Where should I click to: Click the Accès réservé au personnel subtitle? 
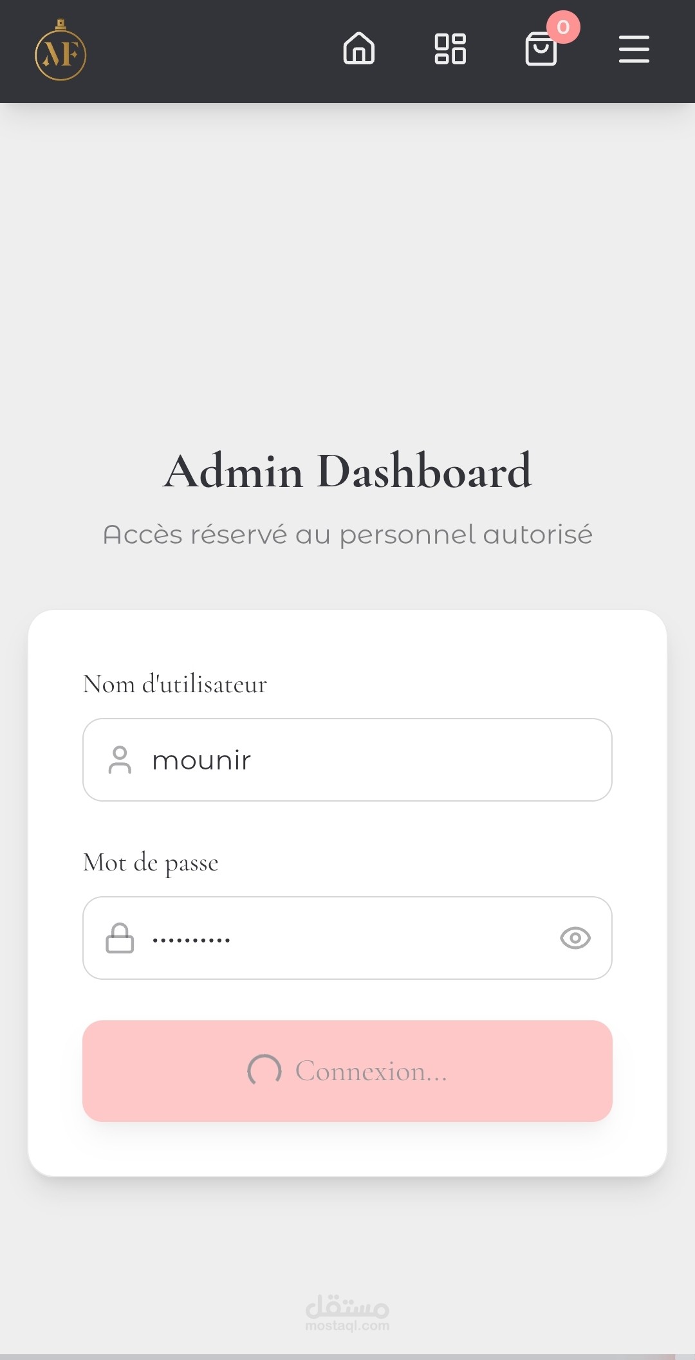[347, 535]
